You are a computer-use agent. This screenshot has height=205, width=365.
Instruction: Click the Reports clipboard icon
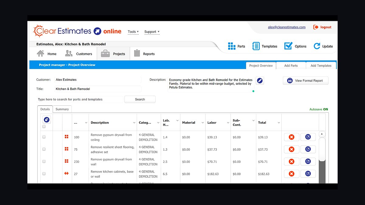[x=137, y=53]
